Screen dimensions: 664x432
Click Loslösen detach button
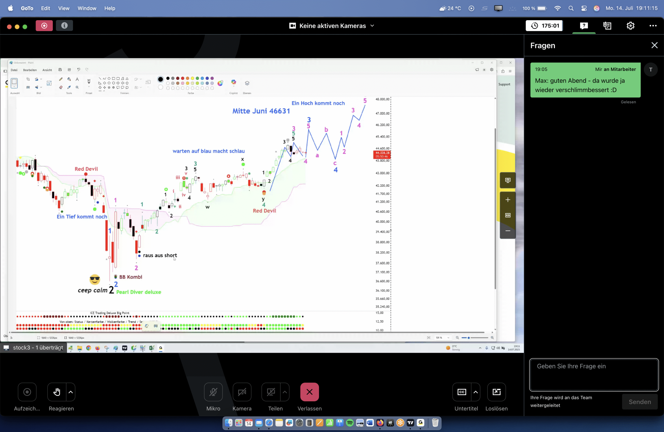coord(496,392)
